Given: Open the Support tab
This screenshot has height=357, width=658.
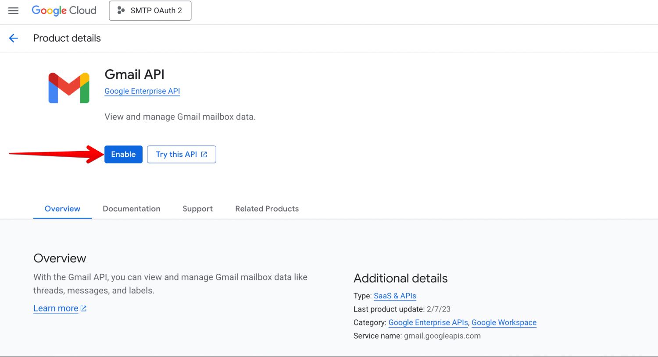Looking at the screenshot, I should pos(197,209).
